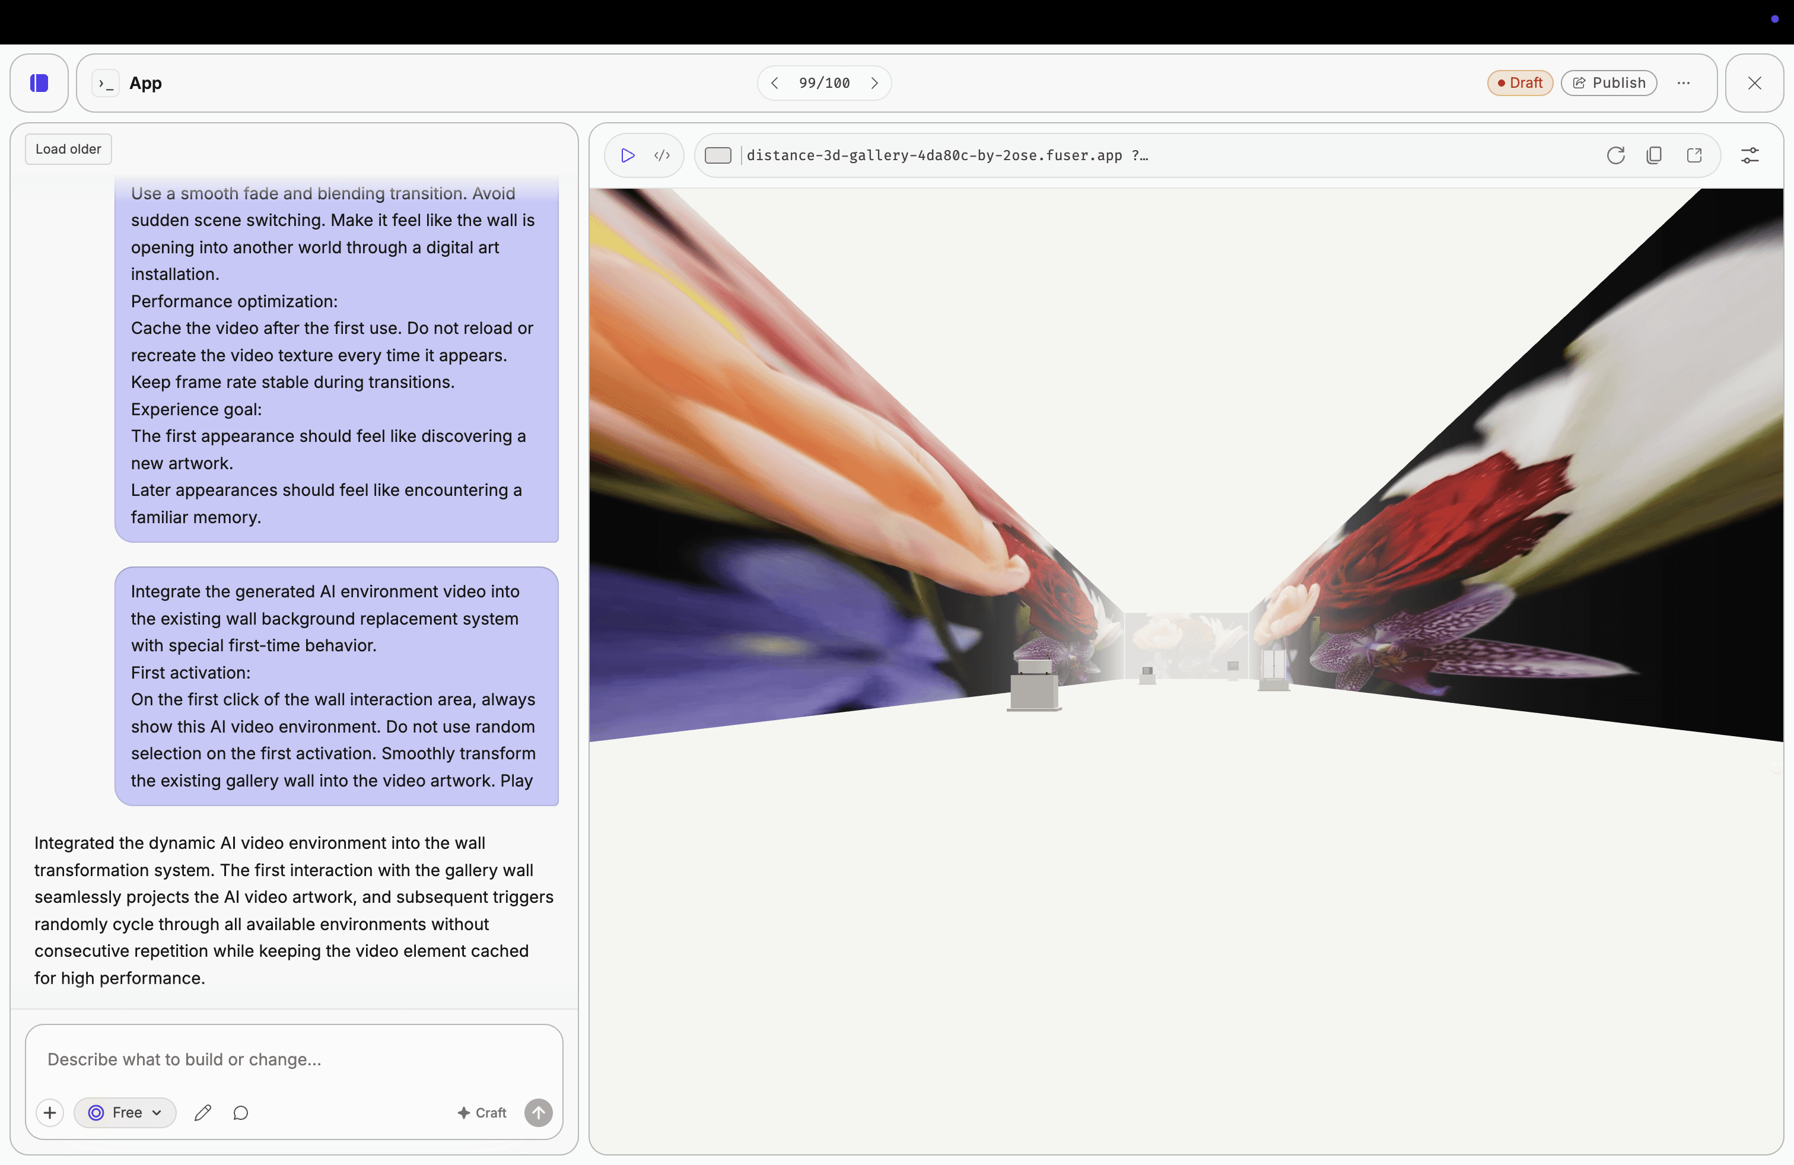Switch to preview play mode
The image size is (1794, 1165).
click(x=627, y=155)
